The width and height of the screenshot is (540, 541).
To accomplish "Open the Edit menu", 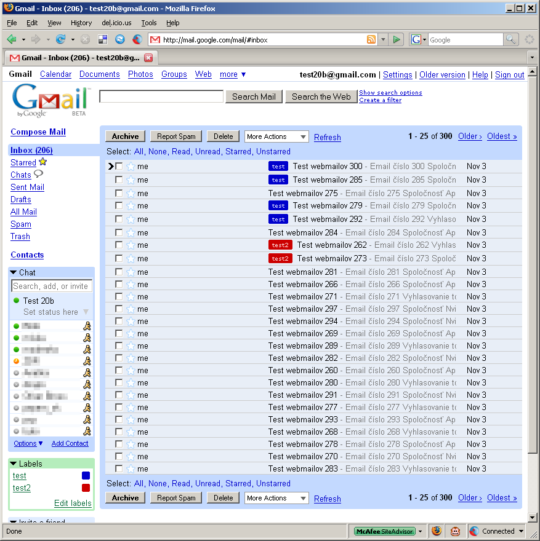I will pyautogui.click(x=32, y=23).
